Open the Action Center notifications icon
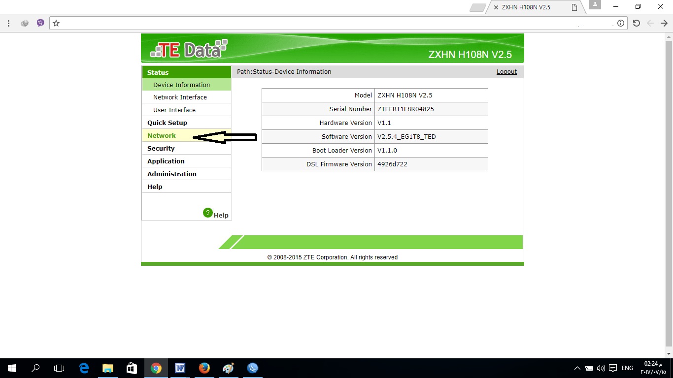Image resolution: width=673 pixels, height=378 pixels. 613,368
